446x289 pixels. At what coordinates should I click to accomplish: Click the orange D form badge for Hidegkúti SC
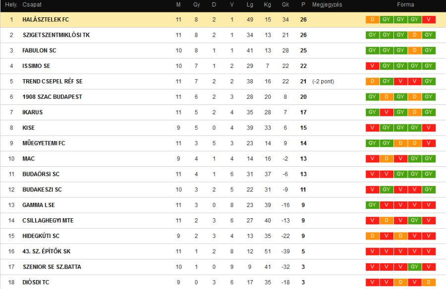[372, 236]
